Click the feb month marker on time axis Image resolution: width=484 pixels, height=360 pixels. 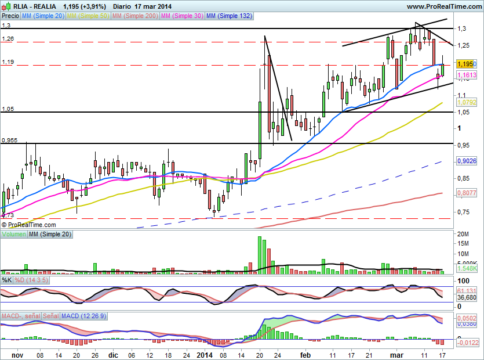[305, 355]
